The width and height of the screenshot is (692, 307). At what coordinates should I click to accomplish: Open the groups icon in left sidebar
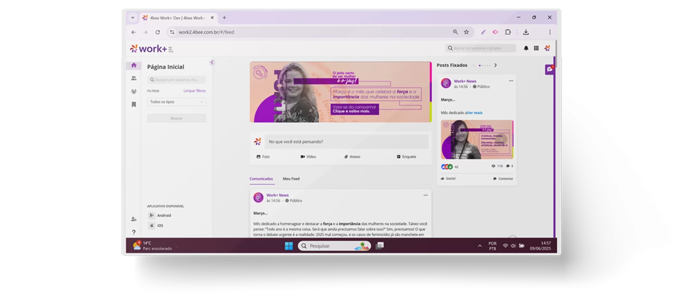[134, 91]
